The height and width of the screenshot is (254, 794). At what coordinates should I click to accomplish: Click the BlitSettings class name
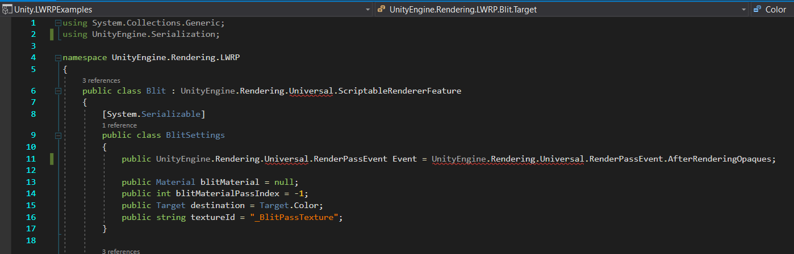pos(195,136)
